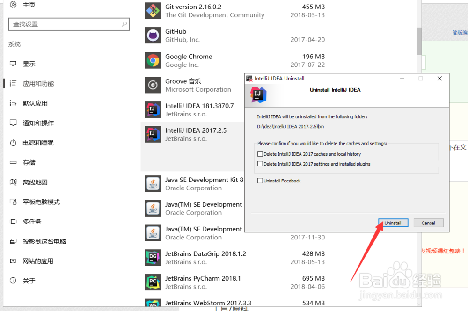Minimize the IntelliJ IDEA Uninstall dialog
Screen dimensions: 468x311
point(402,79)
